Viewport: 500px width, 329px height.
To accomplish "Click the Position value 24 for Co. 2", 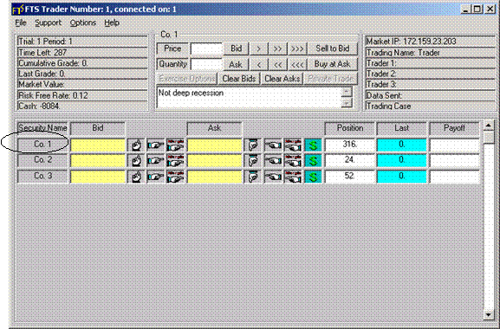I will 350,160.
